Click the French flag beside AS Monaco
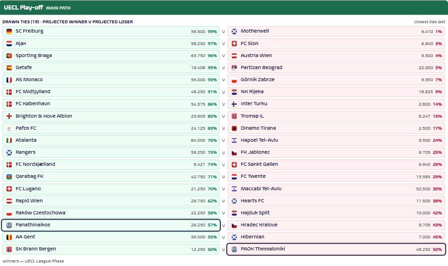This screenshot has width=448, height=266. (9, 80)
